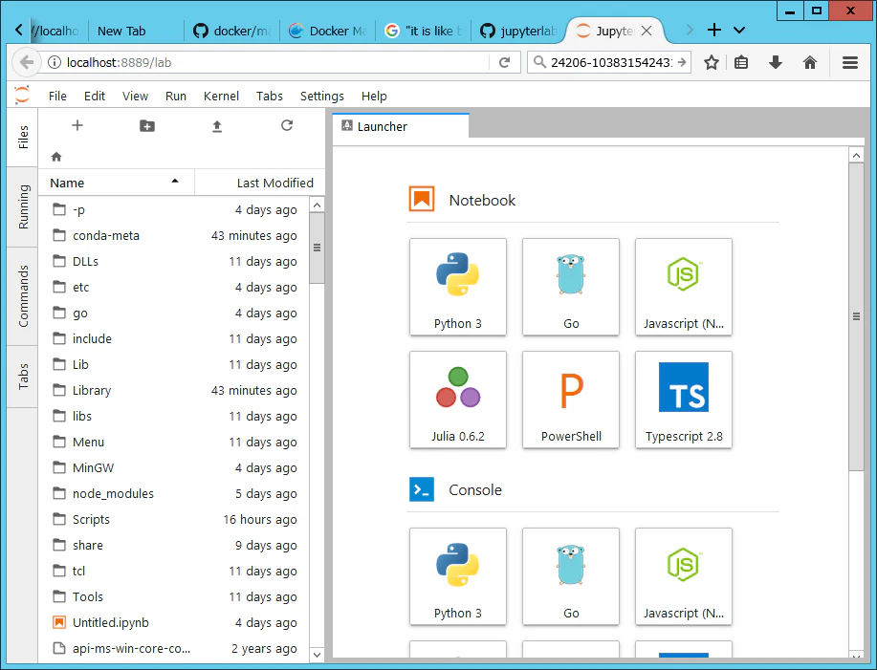This screenshot has height=670, width=877.
Task: Sort files by Last Modified
Action: click(260, 183)
